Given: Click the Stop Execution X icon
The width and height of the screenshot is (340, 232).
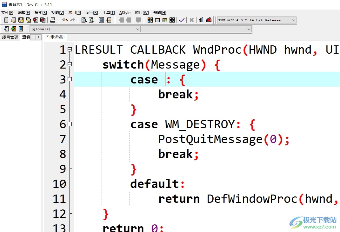Looking at the screenshot, I should click(192, 20).
